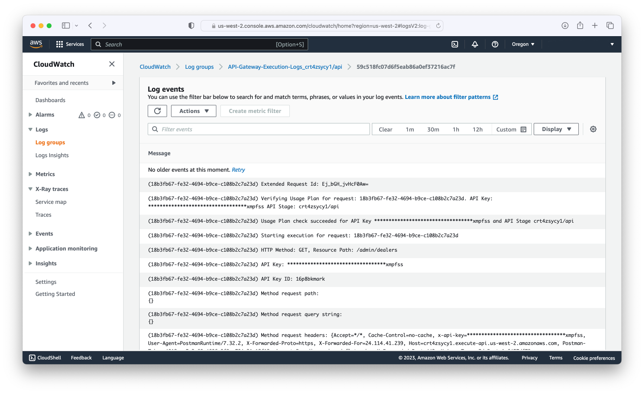
Task: Expand the Insights section
Action: pos(30,263)
